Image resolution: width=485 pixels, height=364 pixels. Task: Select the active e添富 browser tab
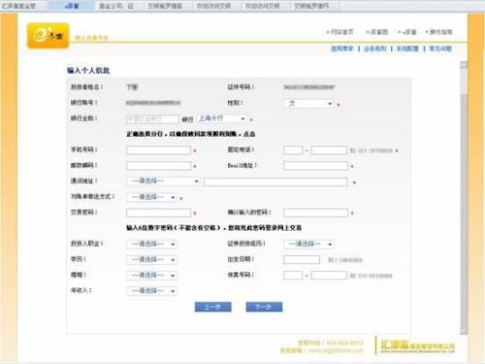pyautogui.click(x=71, y=6)
